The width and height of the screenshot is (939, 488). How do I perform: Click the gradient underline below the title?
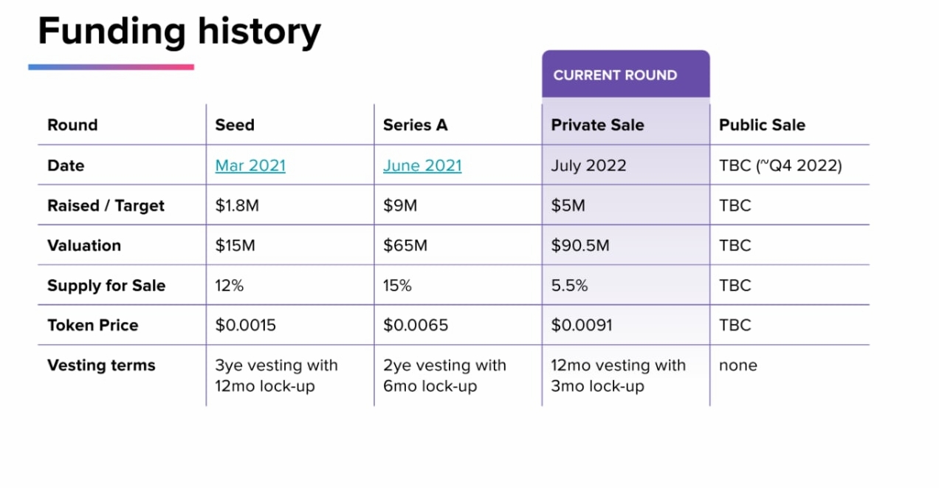[111, 67]
